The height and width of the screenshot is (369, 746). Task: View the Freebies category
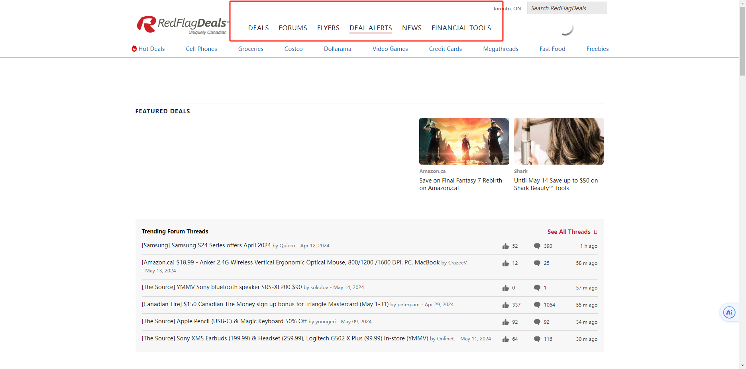pyautogui.click(x=597, y=49)
